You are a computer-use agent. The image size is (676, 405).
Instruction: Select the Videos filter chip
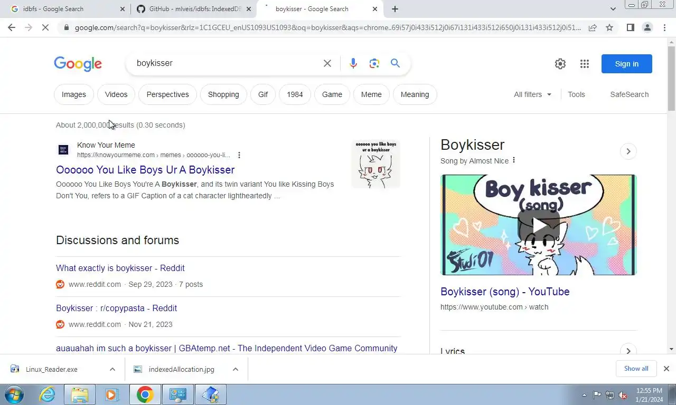click(x=116, y=94)
